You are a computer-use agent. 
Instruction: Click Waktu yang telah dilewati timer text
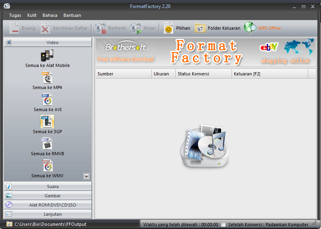[x=181, y=225]
